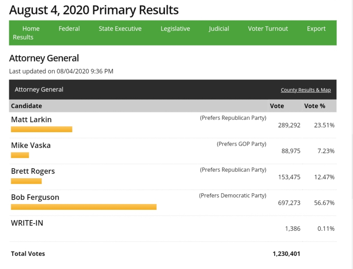The width and height of the screenshot is (353, 269).
Task: Click Matt Larkin's vote bar
Action: pyautogui.click(x=41, y=129)
